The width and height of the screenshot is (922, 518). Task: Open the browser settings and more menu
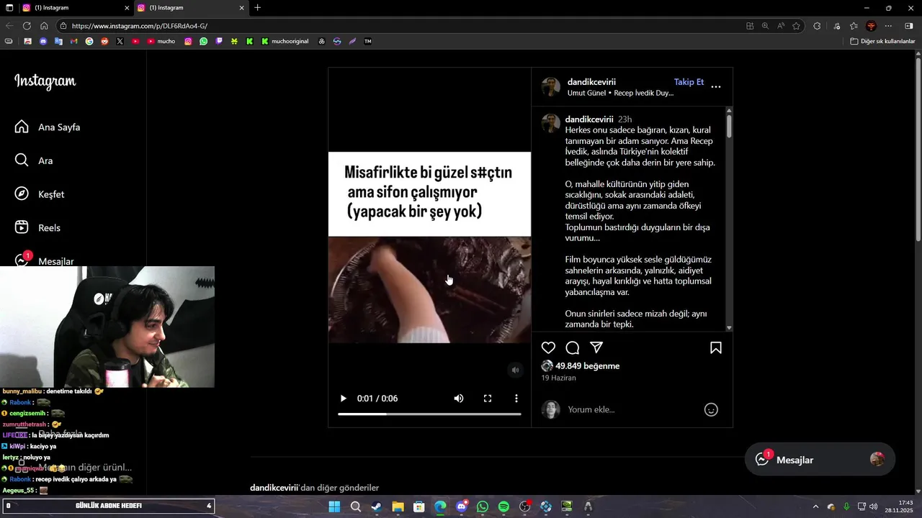[x=888, y=26]
